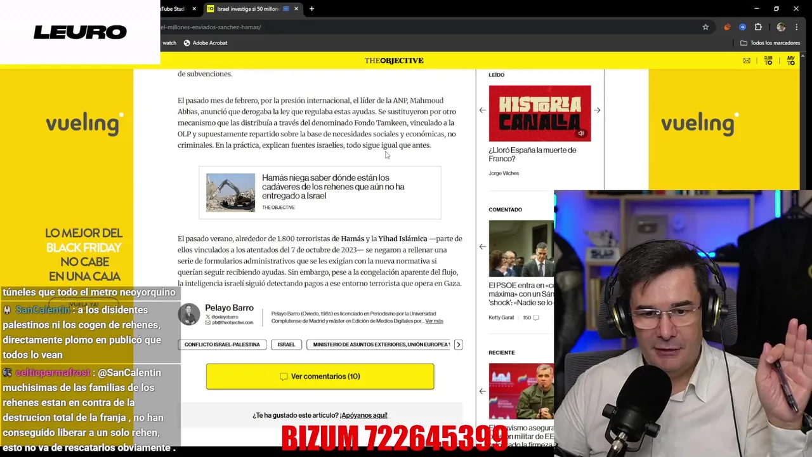
Task: Close the Israel investiga tab
Action: [296, 9]
